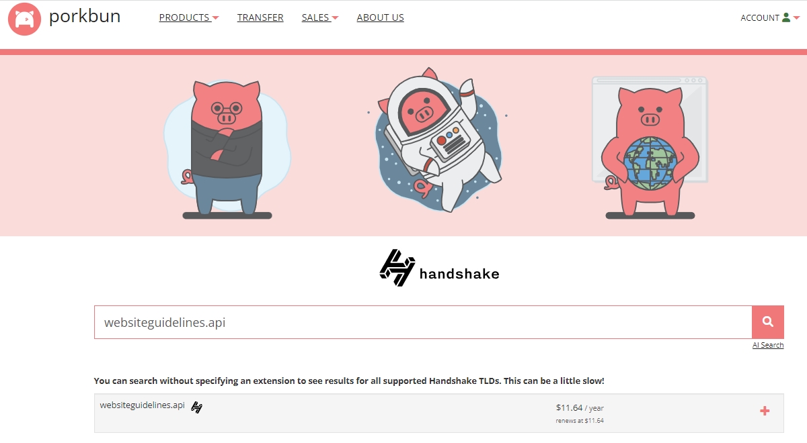The width and height of the screenshot is (807, 443).
Task: Add websiteguidelines.api to cart with the plus icon
Action: [x=765, y=411]
